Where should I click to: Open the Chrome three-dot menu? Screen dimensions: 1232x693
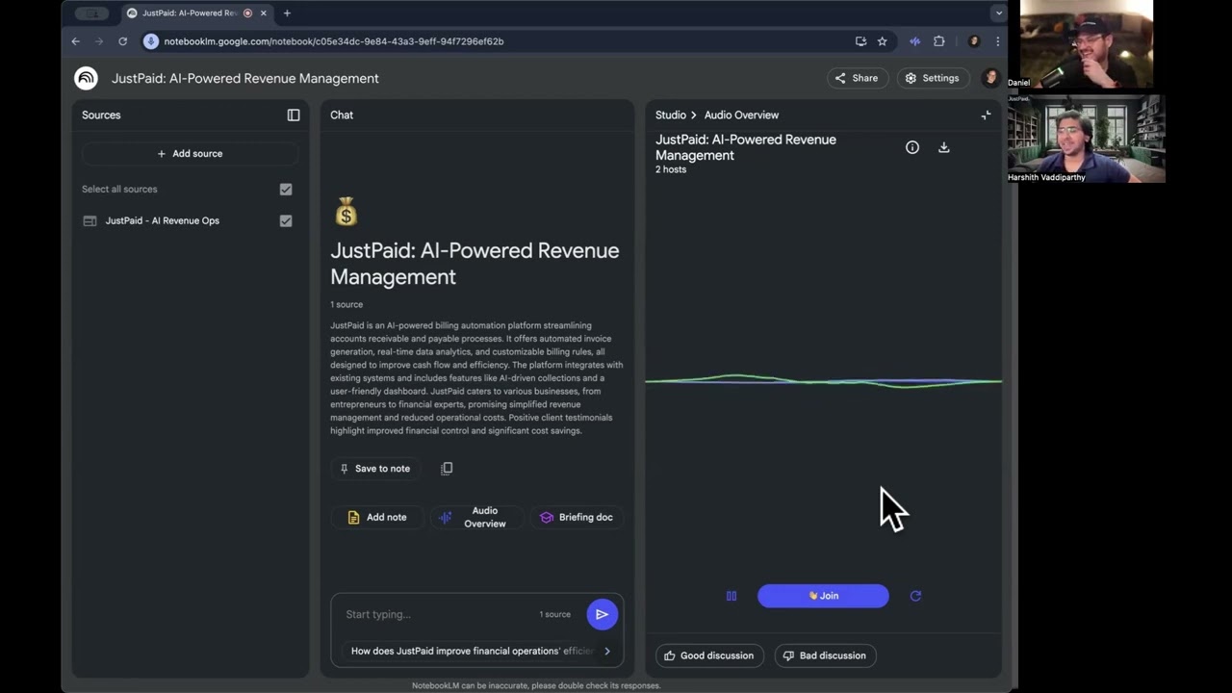coord(997,41)
